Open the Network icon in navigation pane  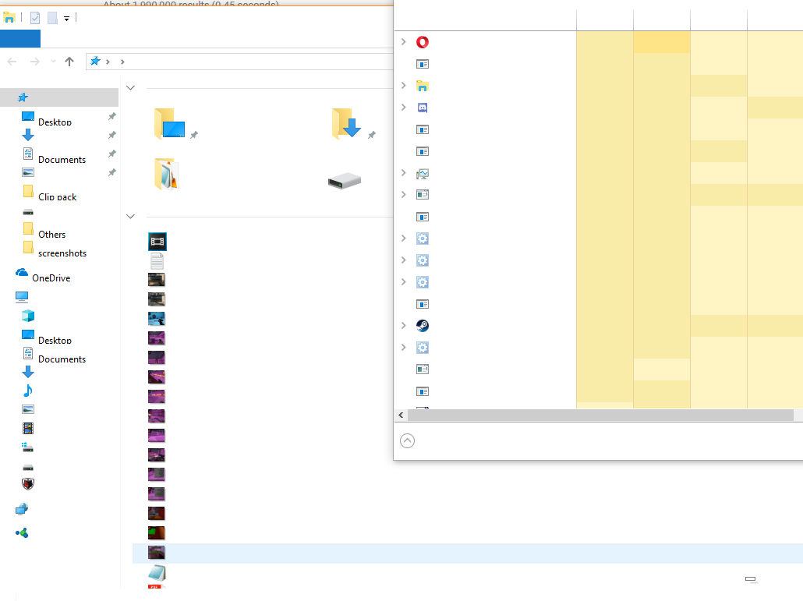click(22, 509)
